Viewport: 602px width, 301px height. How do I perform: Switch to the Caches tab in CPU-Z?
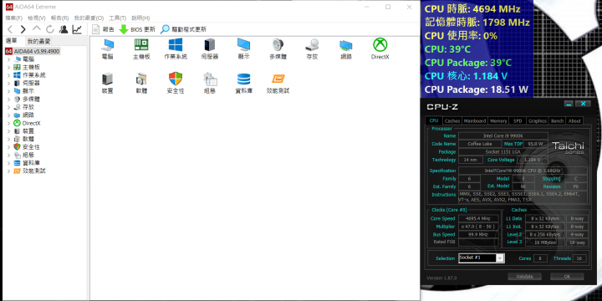coord(451,120)
